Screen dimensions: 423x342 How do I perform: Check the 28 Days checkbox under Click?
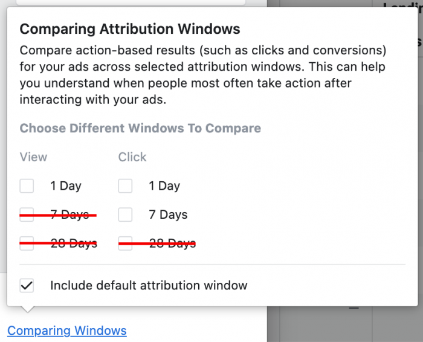(x=125, y=244)
